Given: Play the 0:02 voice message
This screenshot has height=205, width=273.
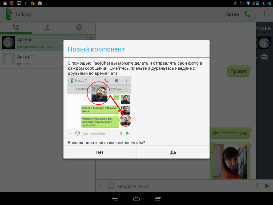Looking at the screenshot, I should [215, 133].
